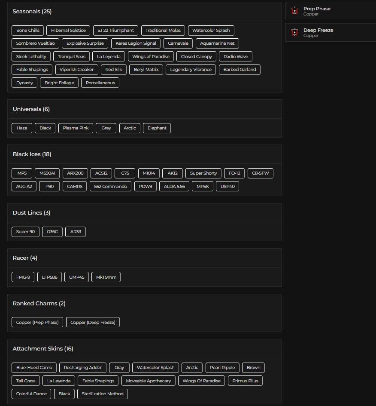376x406 pixels.
Task: Choose the Hibernal Solstice tag
Action: pos(68,31)
